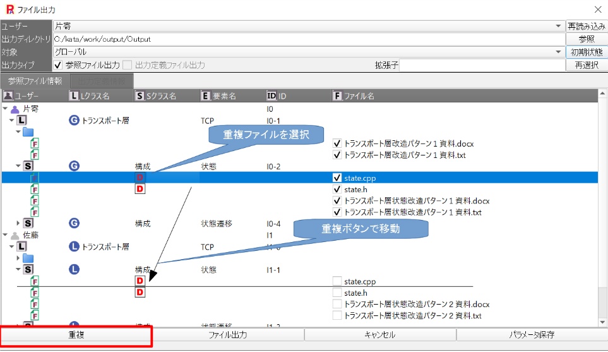Click the ファイル出力 button
This screenshot has width=608, height=352.
pyautogui.click(x=228, y=335)
